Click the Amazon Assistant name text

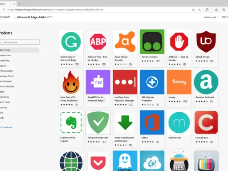205,97
